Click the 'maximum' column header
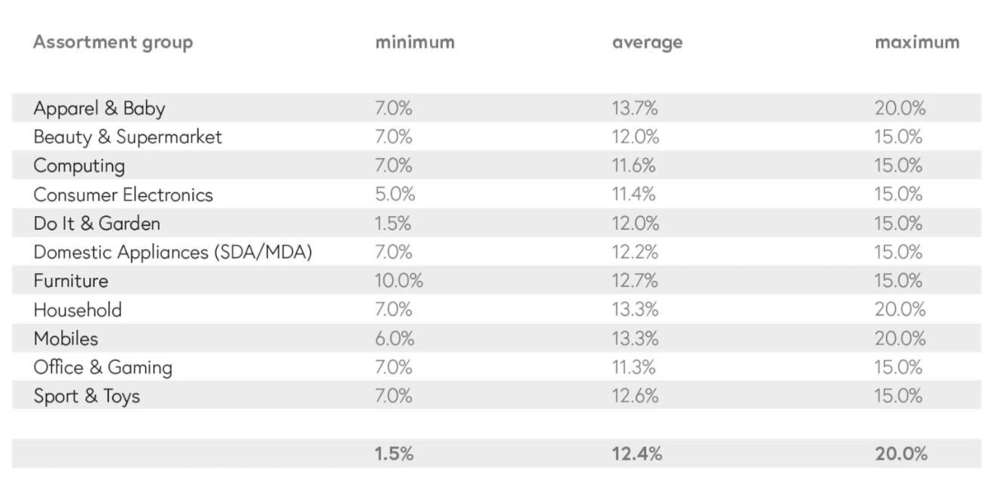The image size is (989, 490). tap(916, 43)
